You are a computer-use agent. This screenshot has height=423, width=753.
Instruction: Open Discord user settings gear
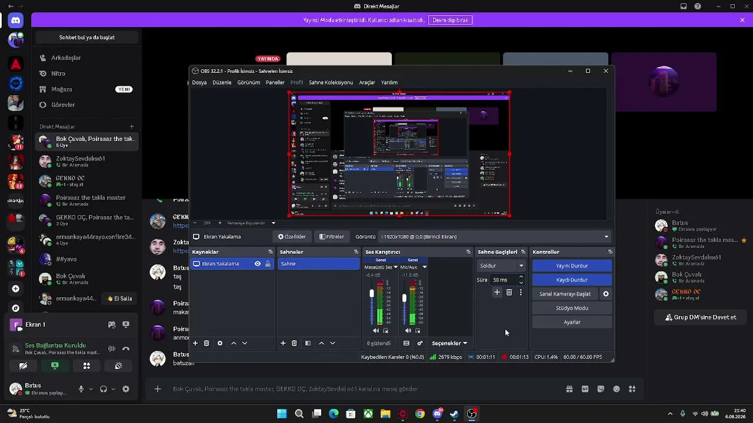click(126, 389)
